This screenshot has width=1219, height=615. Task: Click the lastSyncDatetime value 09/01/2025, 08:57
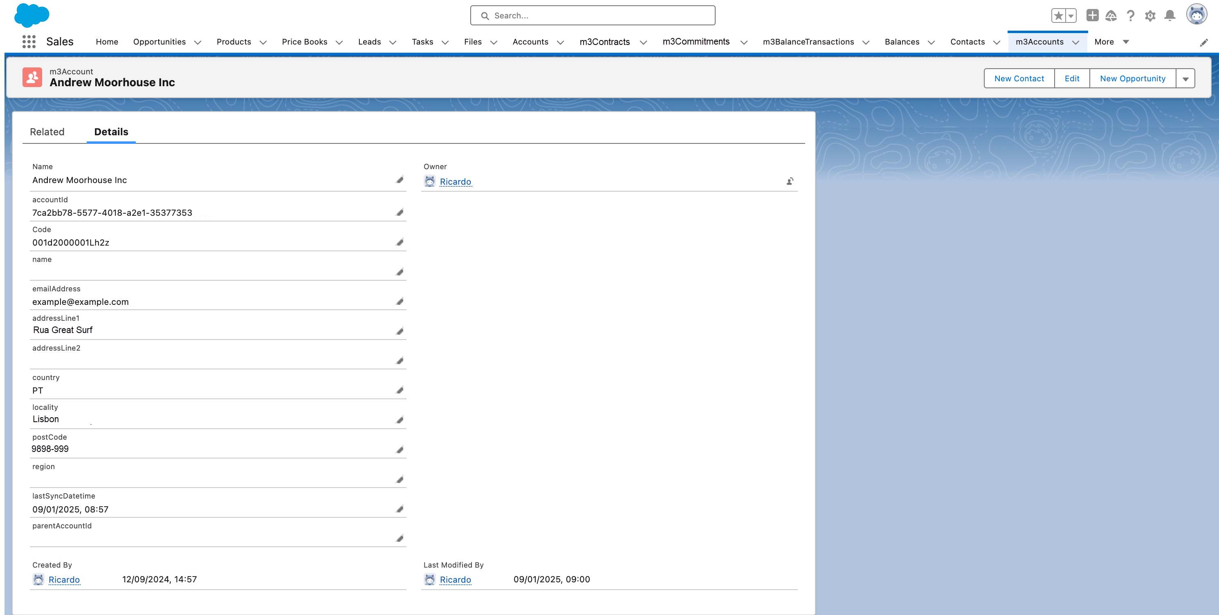tap(70, 509)
